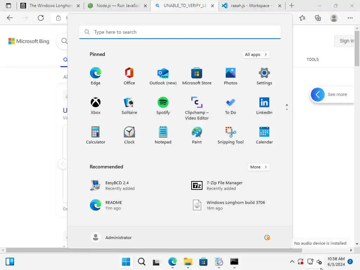This screenshot has width=360, height=270.
Task: Open the terminal window on taskbar
Action: [234, 262]
